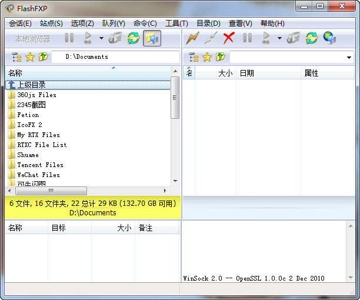This screenshot has width=360, height=300.
Task: Switch remote pane with the globe icon
Action: coord(329,38)
